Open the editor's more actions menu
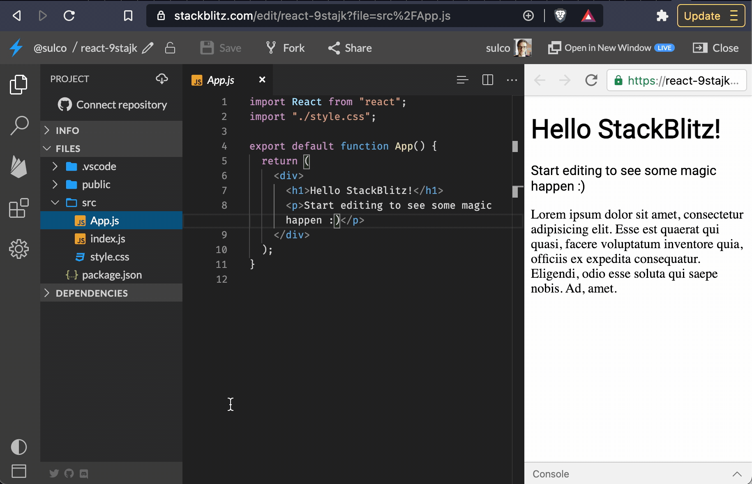Image resolution: width=752 pixels, height=484 pixels. (511, 80)
